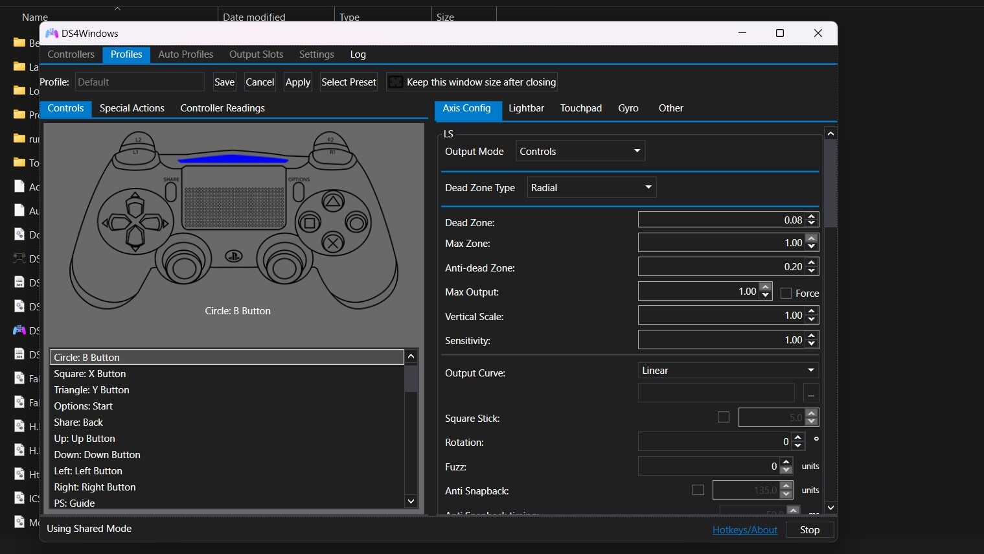
Task: Decrease the Max Zone value
Action: [x=812, y=247]
